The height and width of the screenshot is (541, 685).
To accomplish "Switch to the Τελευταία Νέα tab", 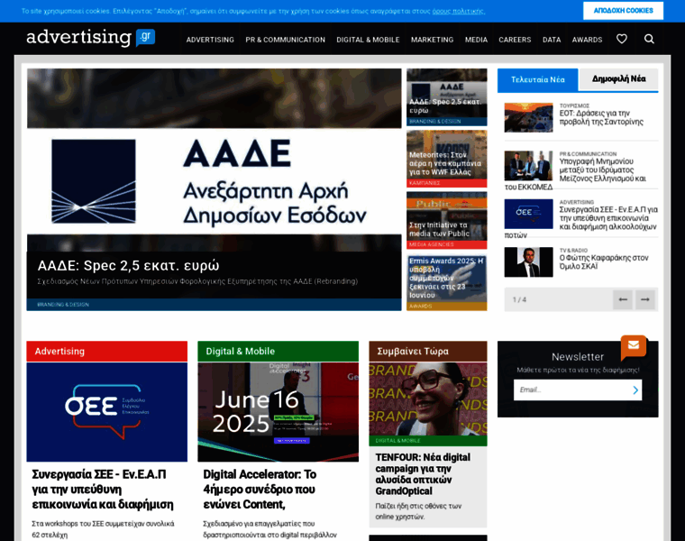I will [538, 79].
